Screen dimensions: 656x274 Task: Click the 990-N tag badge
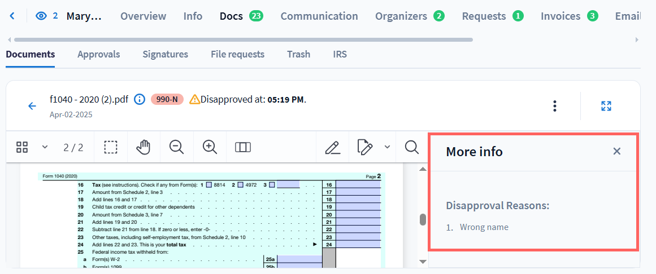point(167,100)
